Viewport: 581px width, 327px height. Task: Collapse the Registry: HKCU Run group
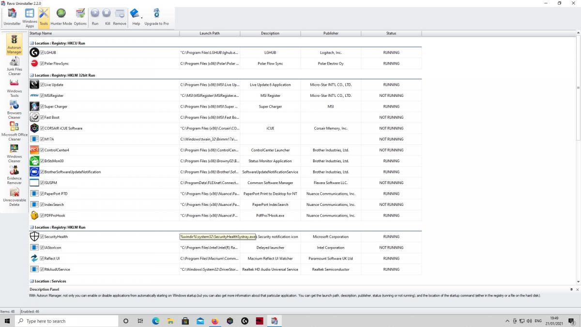pyautogui.click(x=32, y=43)
